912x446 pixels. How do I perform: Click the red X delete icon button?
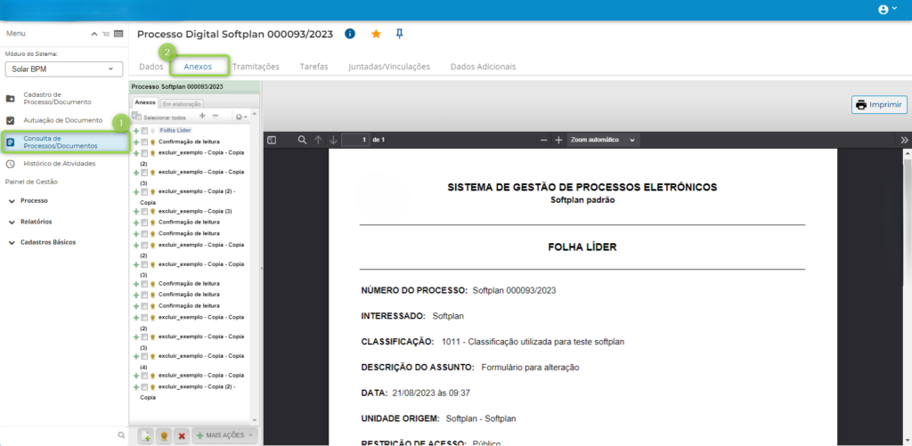[182, 435]
